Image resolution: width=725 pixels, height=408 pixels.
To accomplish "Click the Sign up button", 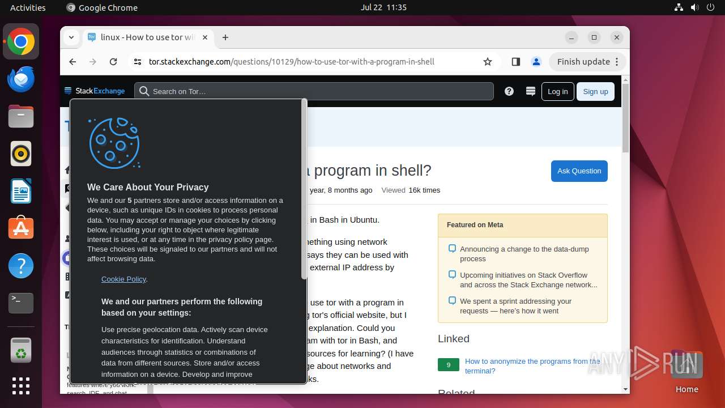I will 595,91.
